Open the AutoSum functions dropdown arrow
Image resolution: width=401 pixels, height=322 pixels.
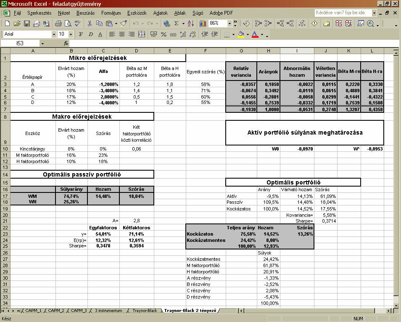pos(183,24)
